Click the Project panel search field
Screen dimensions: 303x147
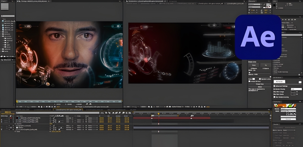tap(8, 16)
